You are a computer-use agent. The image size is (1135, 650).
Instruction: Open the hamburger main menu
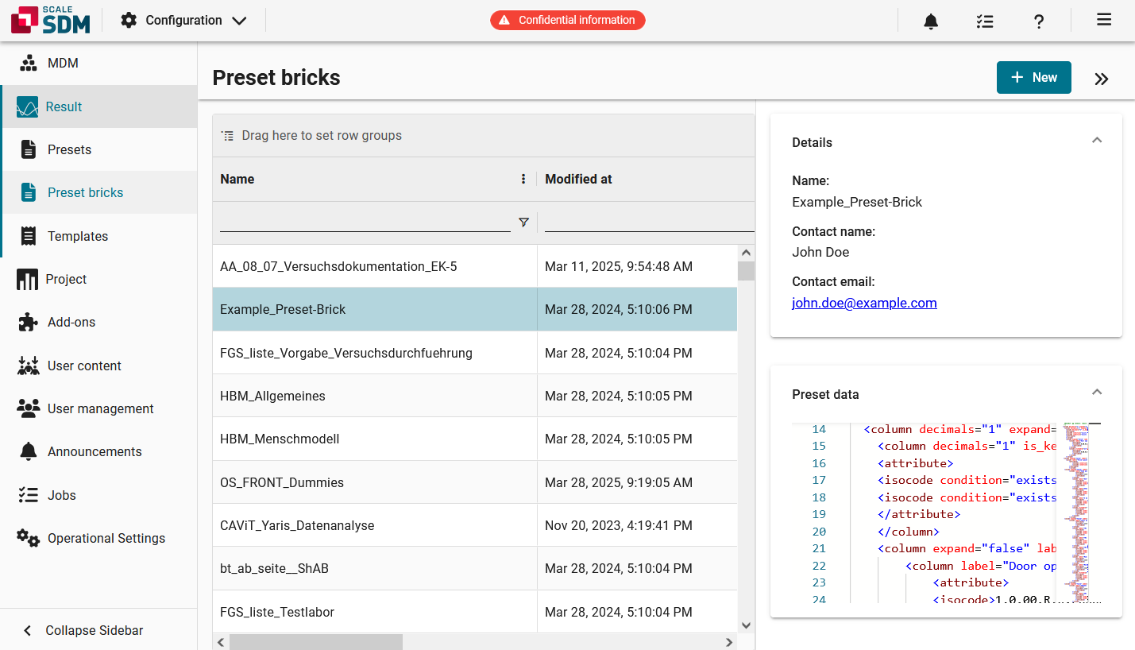coord(1104,20)
